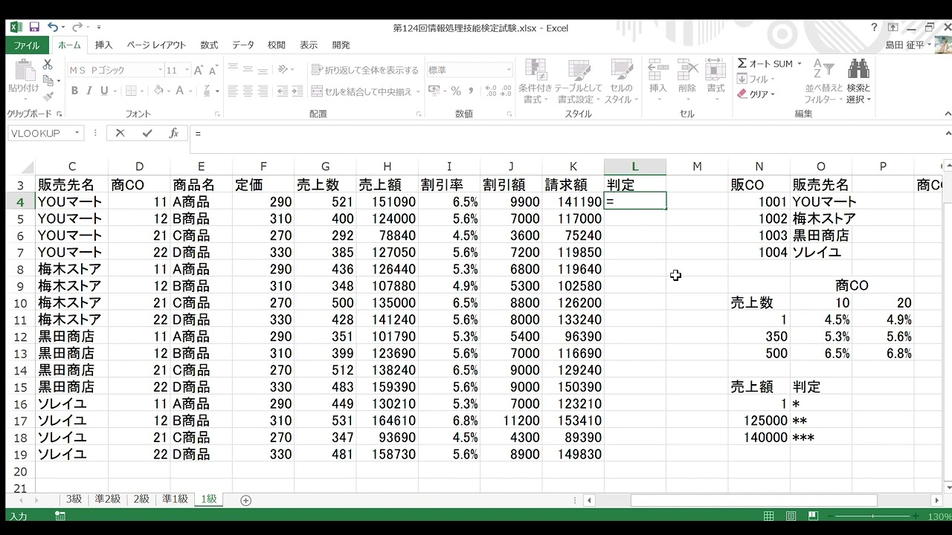Screen dimensions: 952x535
Task: Click the Clear (クリア) eraser icon
Action: [742, 94]
